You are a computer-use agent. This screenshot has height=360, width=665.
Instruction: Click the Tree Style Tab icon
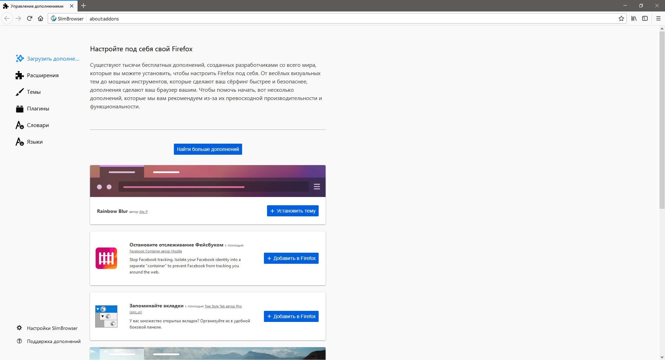[106, 316]
